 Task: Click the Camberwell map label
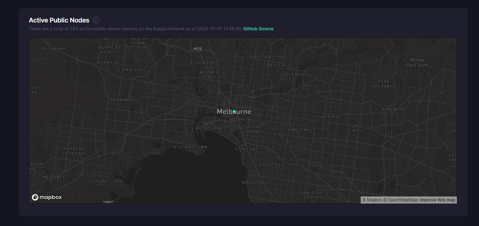300,130
